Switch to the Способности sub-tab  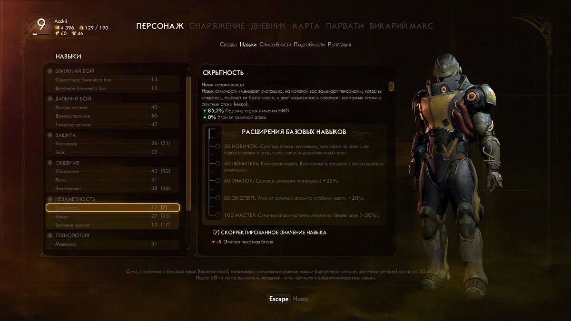[275, 44]
